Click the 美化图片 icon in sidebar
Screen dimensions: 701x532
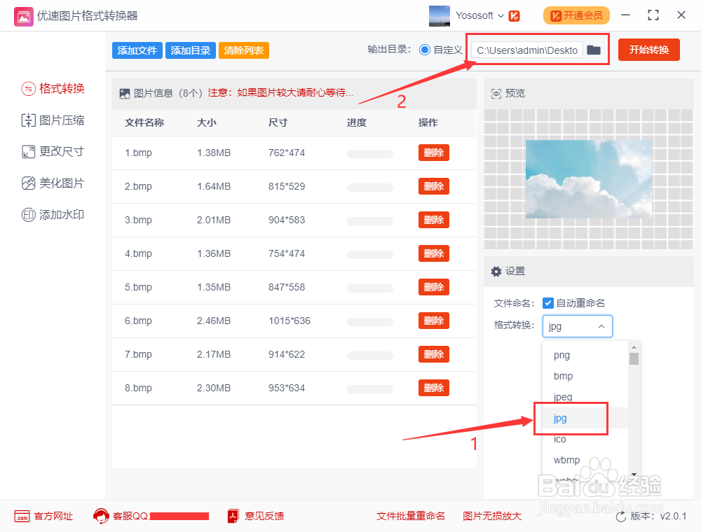pos(28,183)
